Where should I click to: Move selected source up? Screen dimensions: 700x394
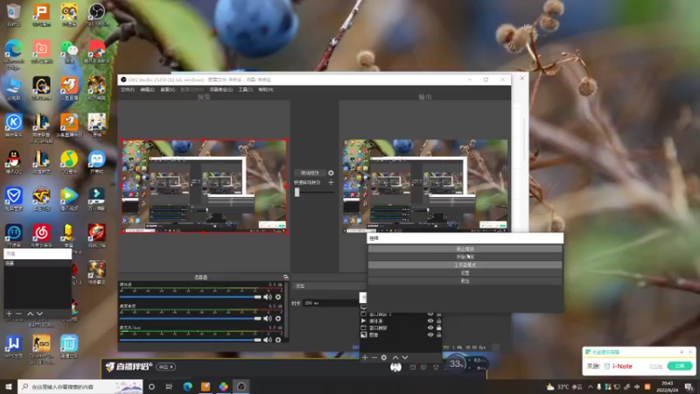point(395,357)
